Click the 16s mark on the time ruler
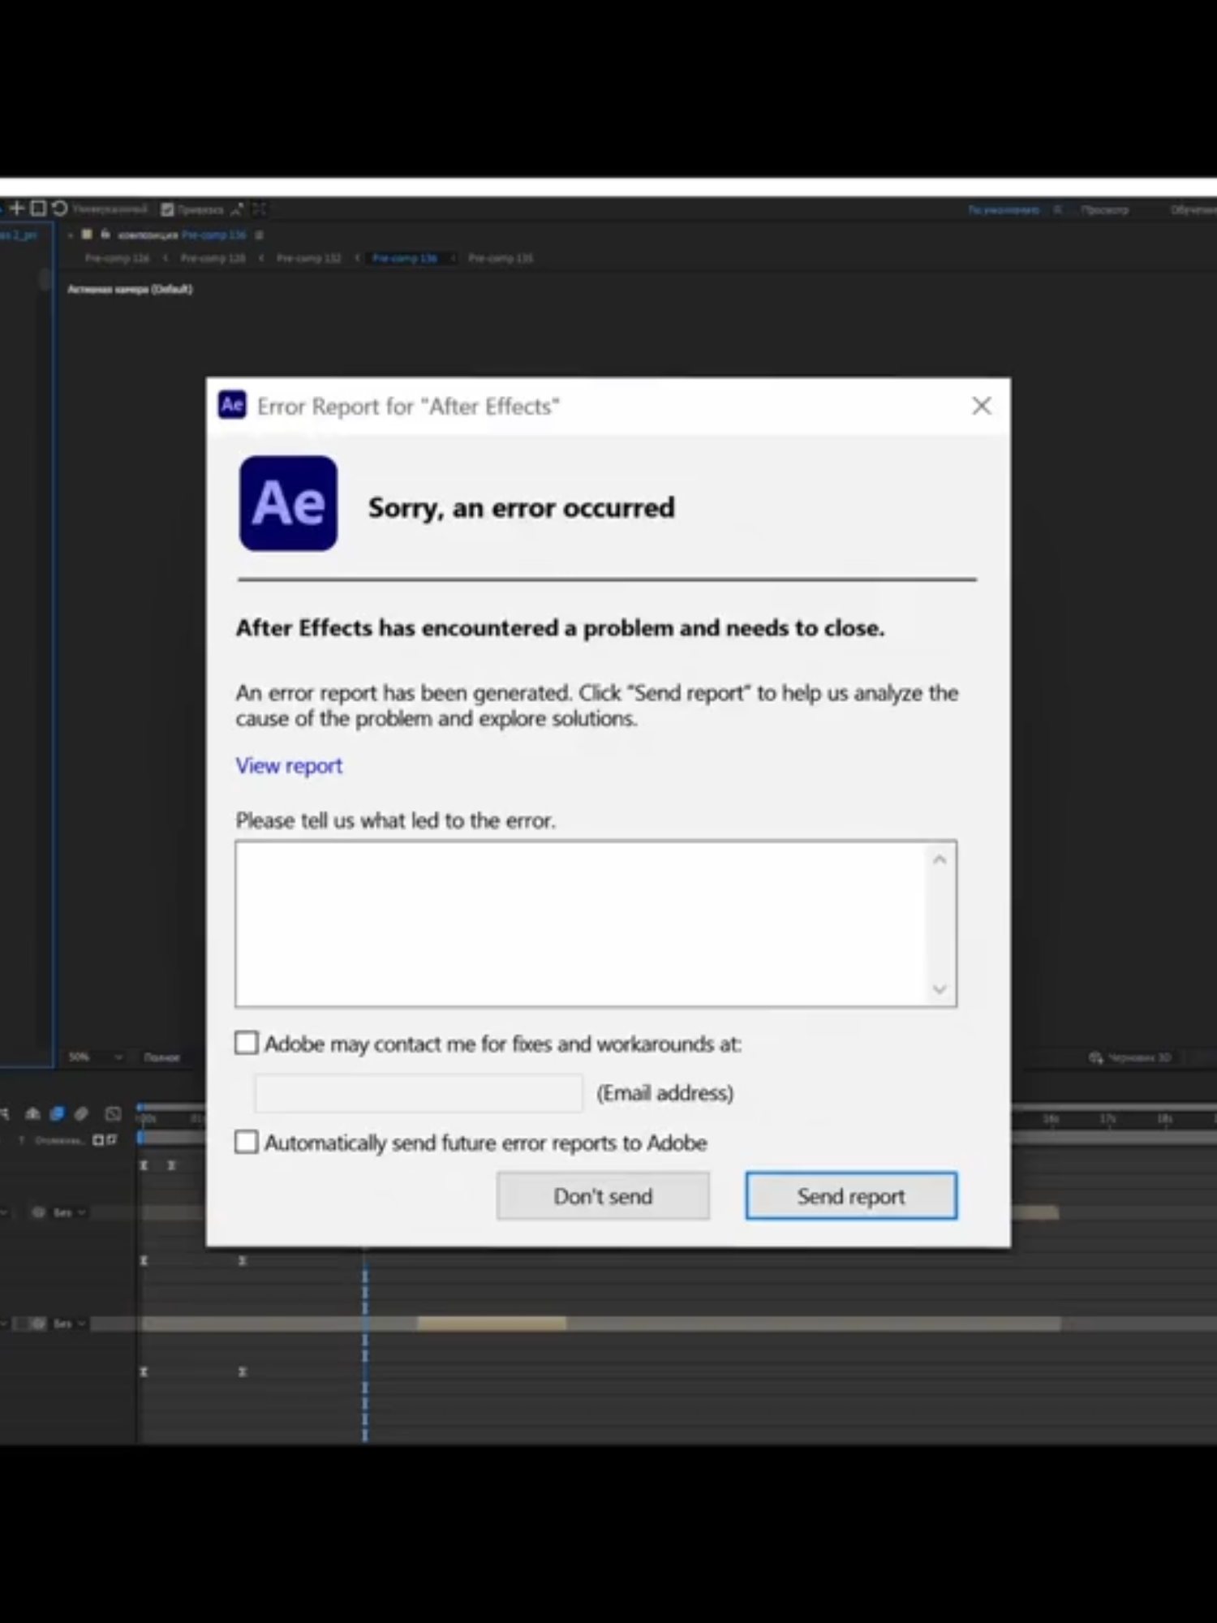The image size is (1217, 1623). coord(1051,1119)
